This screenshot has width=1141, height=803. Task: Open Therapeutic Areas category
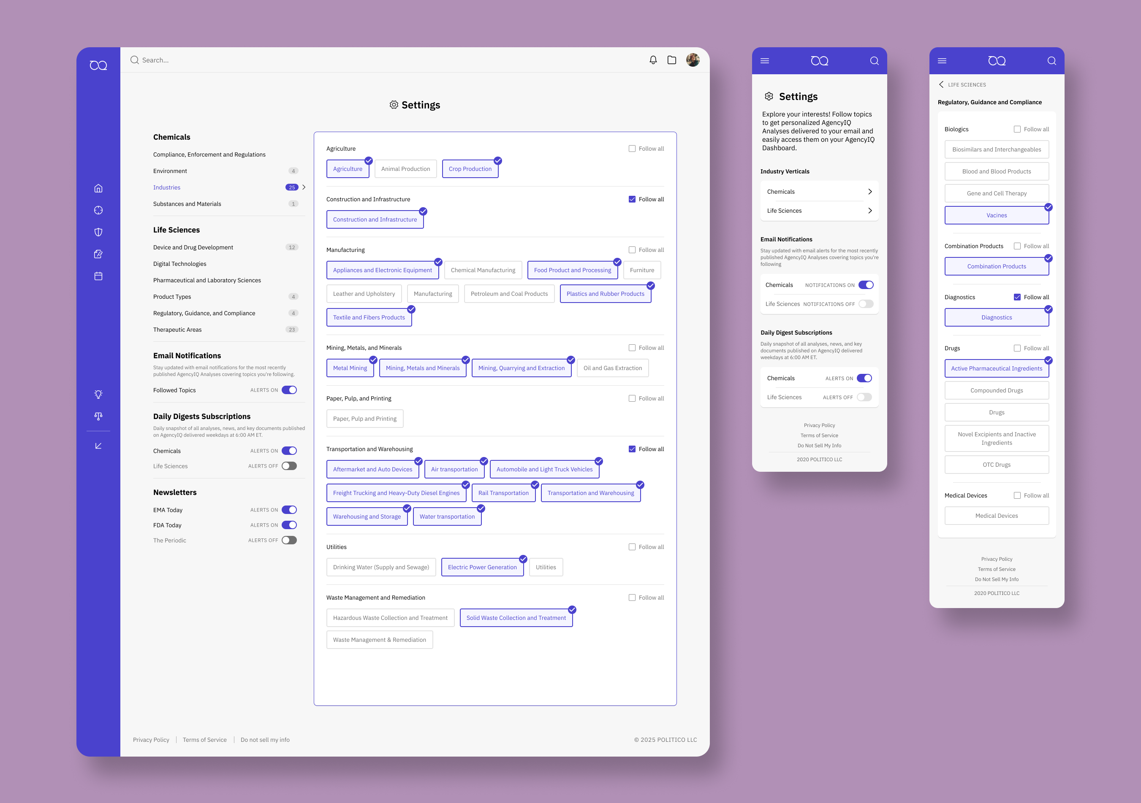pyautogui.click(x=177, y=329)
